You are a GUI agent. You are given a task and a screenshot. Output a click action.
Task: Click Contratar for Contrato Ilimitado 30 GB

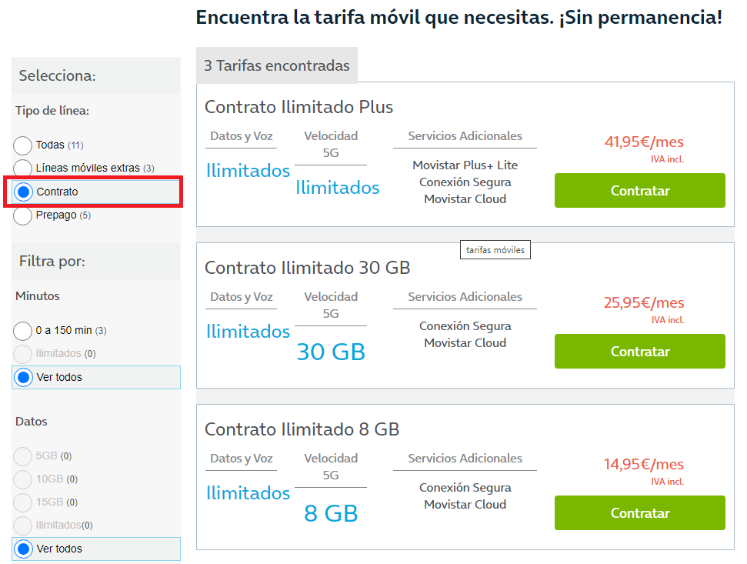639,352
